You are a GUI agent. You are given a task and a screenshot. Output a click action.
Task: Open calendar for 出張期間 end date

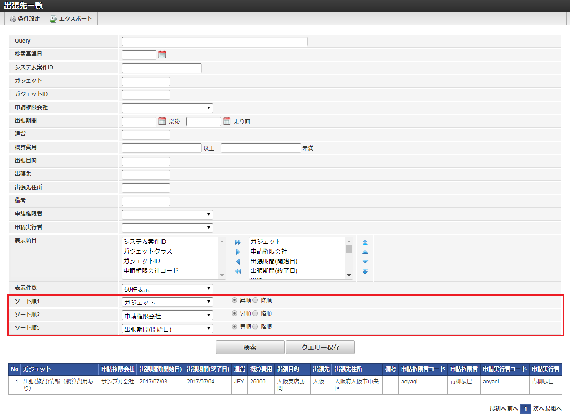pos(227,121)
